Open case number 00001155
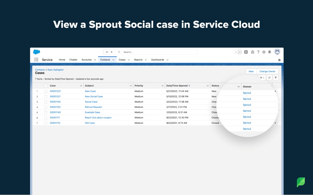The height and width of the screenshot is (195, 313). coord(55,102)
